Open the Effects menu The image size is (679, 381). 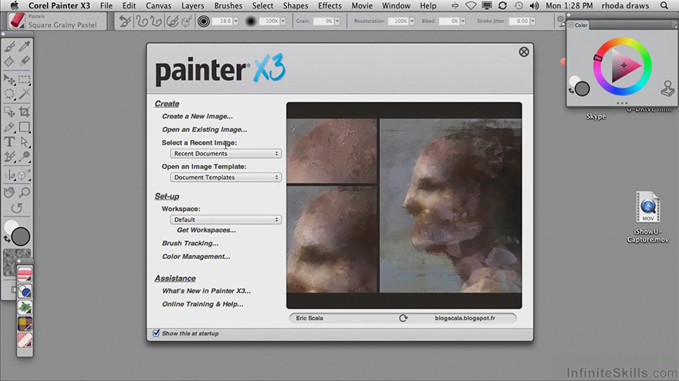click(329, 5)
